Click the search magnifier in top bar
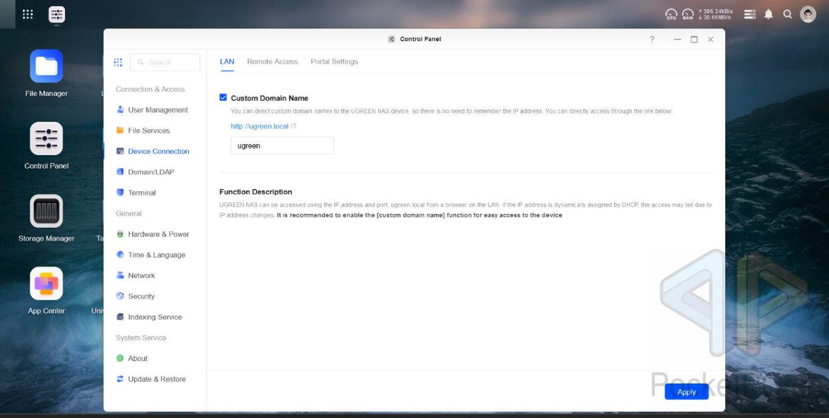Viewport: 829px width, 418px height. pos(788,14)
